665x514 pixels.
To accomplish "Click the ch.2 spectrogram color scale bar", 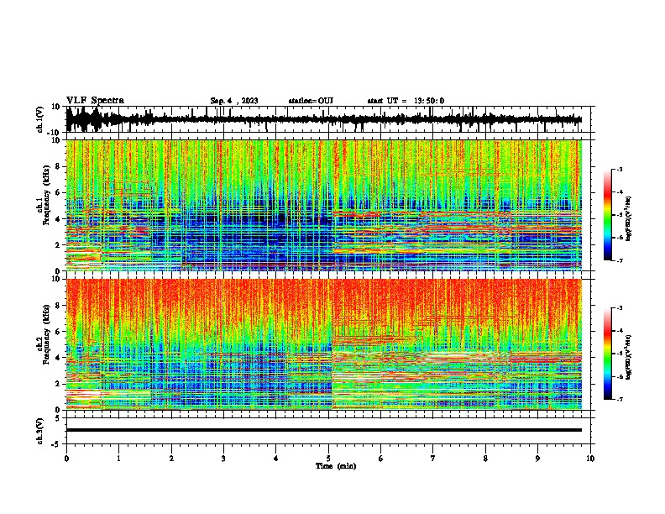I will (x=607, y=354).
